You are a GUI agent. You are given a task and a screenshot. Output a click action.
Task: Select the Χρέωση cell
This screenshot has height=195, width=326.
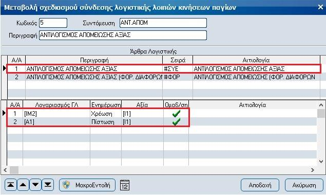point(106,114)
